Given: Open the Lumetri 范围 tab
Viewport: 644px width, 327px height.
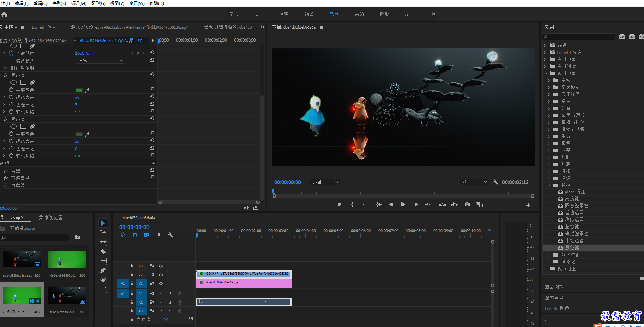Looking at the screenshot, I should click(x=44, y=27).
